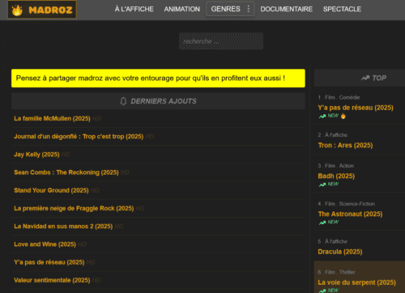Open Love and Wine (2025)

(x=45, y=244)
